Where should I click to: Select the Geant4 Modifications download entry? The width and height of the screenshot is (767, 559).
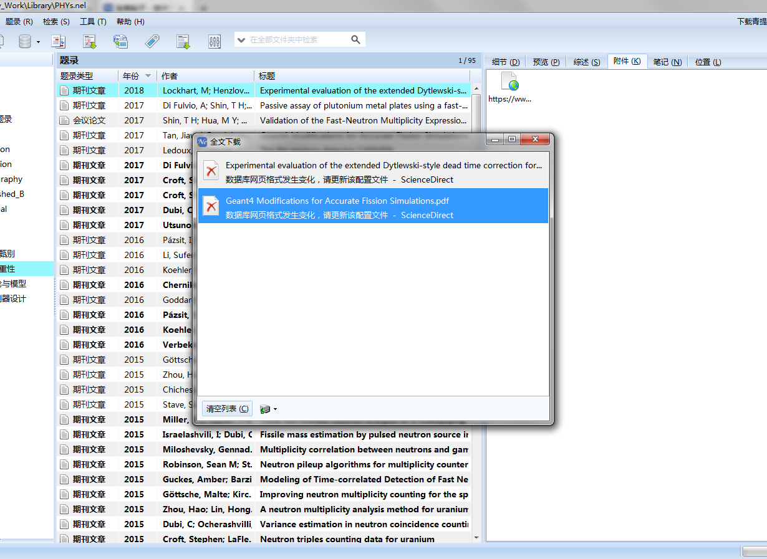(x=373, y=206)
